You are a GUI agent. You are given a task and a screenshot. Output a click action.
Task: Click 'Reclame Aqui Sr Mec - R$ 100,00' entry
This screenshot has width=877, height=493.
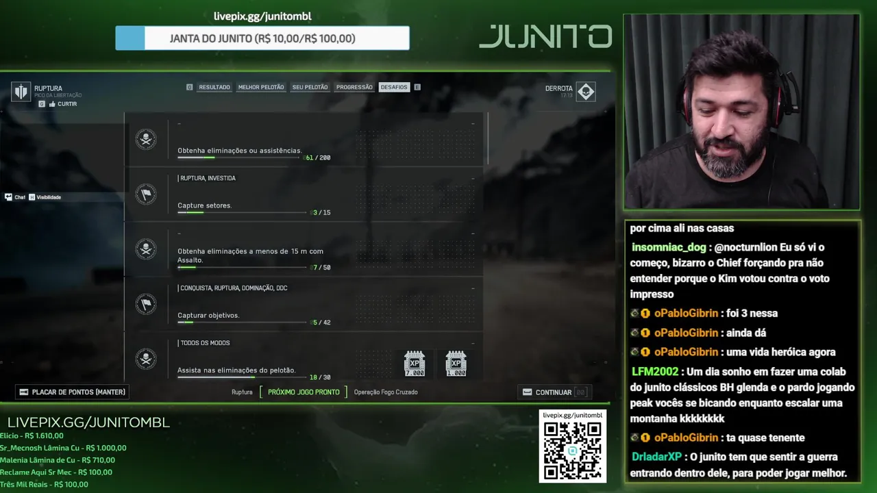click(56, 472)
